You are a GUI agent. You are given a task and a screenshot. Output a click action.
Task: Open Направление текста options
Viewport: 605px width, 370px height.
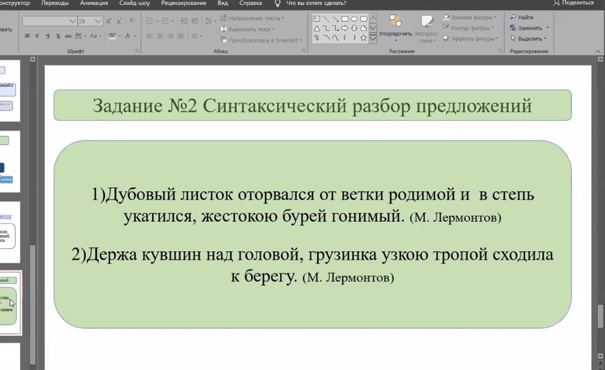coord(252,18)
